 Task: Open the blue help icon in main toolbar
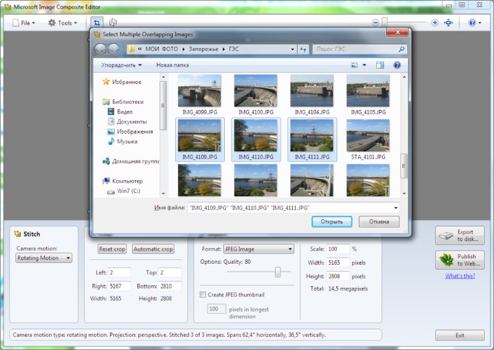click(472, 22)
